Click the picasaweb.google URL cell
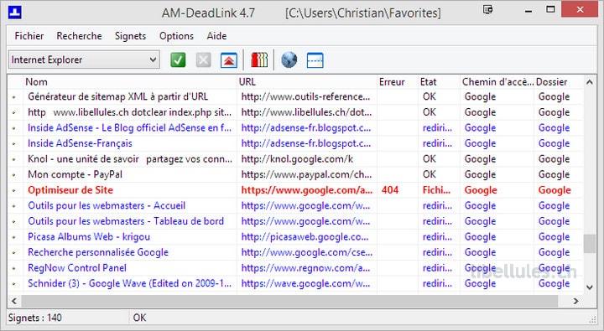The height and width of the screenshot is (331, 604). point(305,236)
